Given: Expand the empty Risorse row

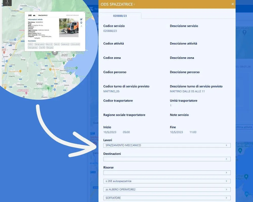Looking at the screenshot, I should 226,173.
